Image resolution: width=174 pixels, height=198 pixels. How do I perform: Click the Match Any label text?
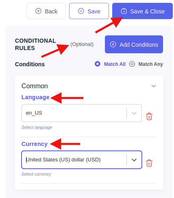coord(150,64)
